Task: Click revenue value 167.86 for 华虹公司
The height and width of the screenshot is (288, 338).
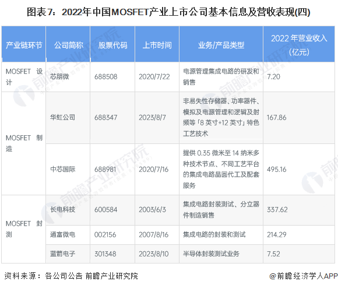Action: point(277,118)
